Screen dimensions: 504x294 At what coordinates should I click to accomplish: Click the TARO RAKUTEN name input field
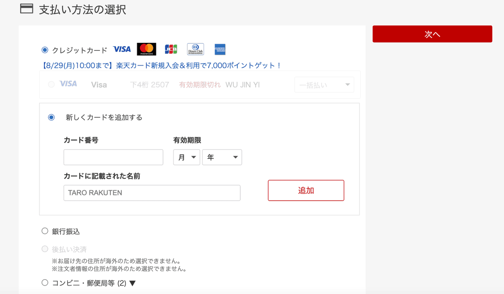[x=152, y=193]
